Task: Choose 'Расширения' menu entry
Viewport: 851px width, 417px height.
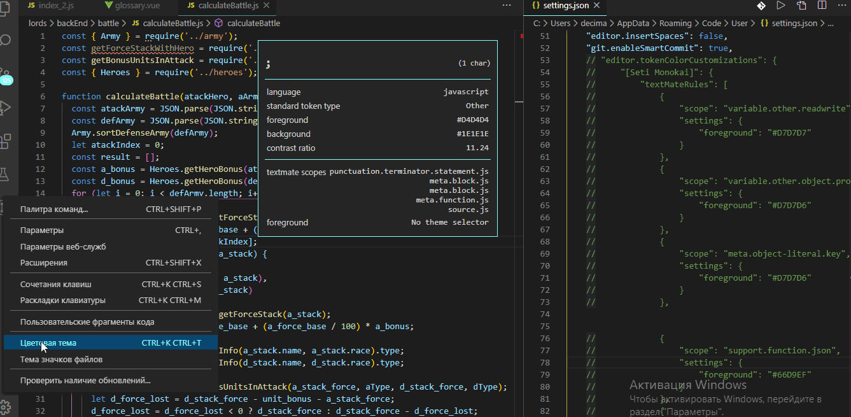Action: 111,262
